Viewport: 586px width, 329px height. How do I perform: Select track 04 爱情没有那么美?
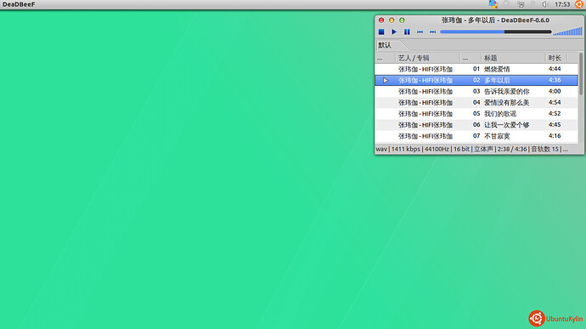(x=476, y=103)
